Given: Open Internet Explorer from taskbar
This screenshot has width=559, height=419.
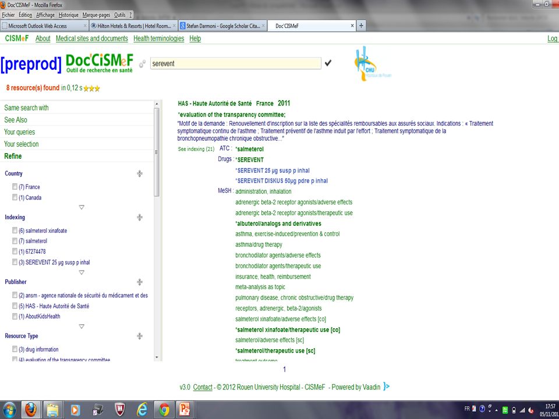Looking at the screenshot, I should click(x=142, y=410).
